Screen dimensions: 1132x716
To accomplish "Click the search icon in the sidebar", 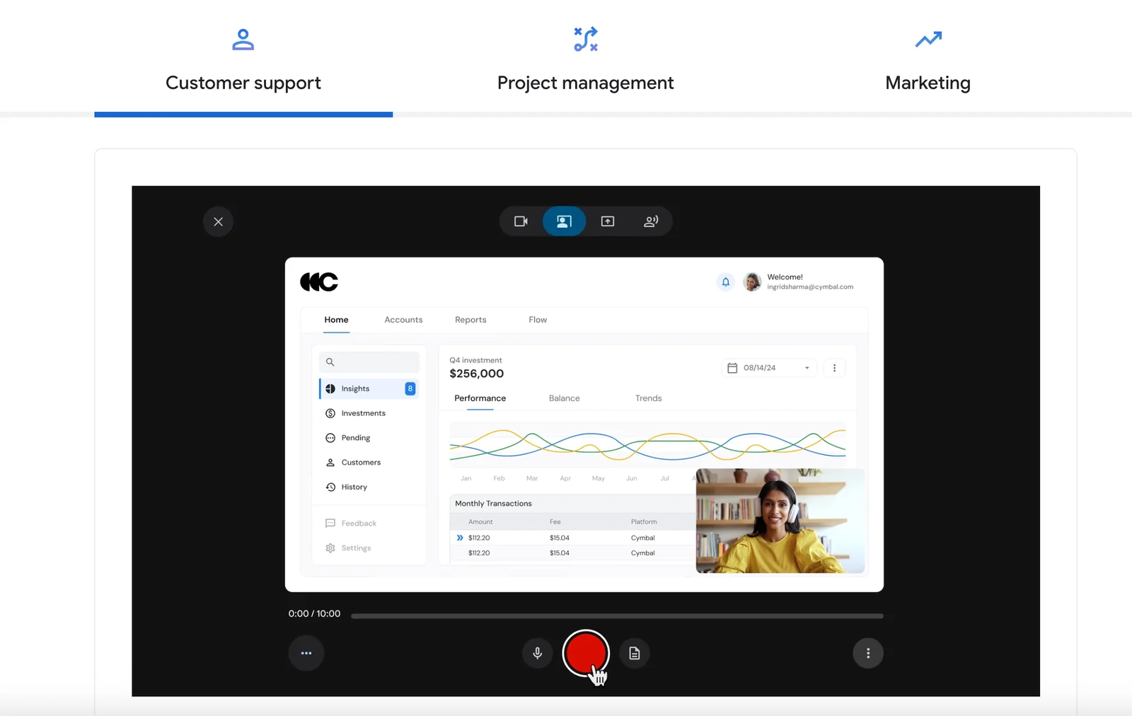I will (330, 362).
